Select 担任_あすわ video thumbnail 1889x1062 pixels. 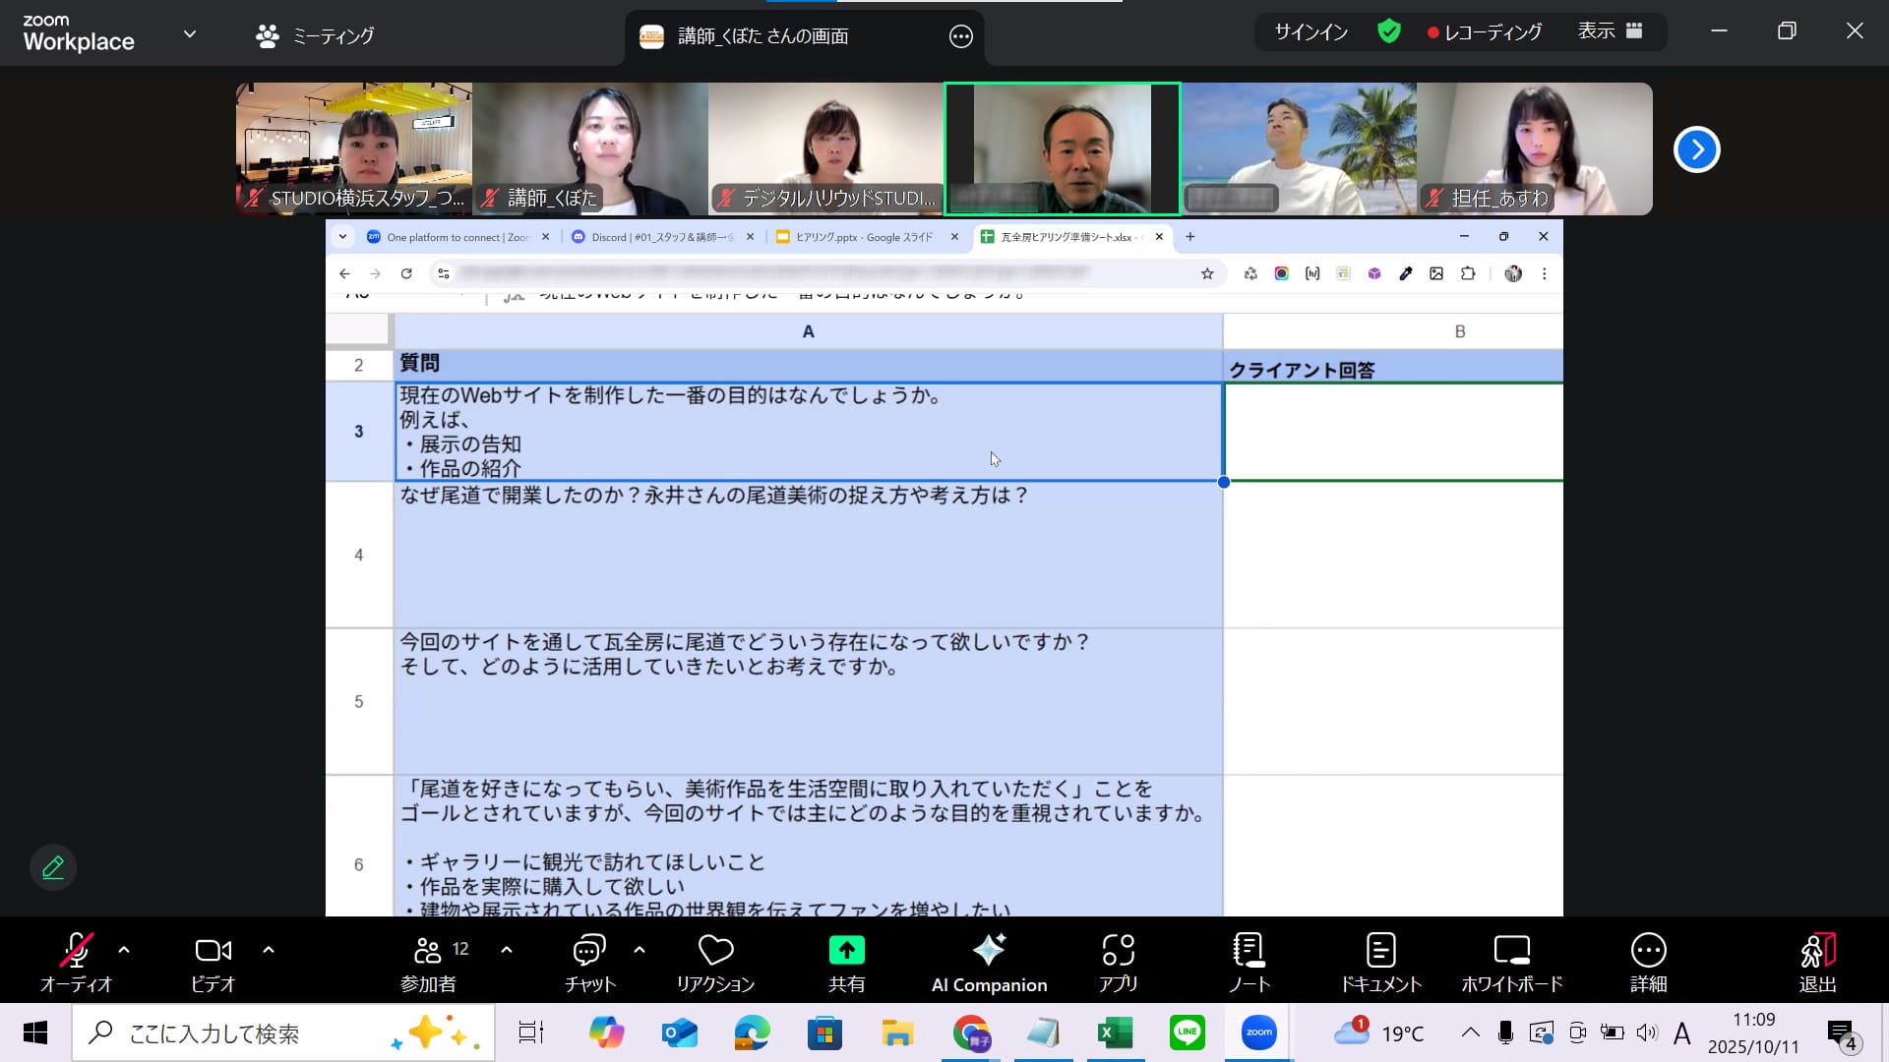[x=1534, y=148]
